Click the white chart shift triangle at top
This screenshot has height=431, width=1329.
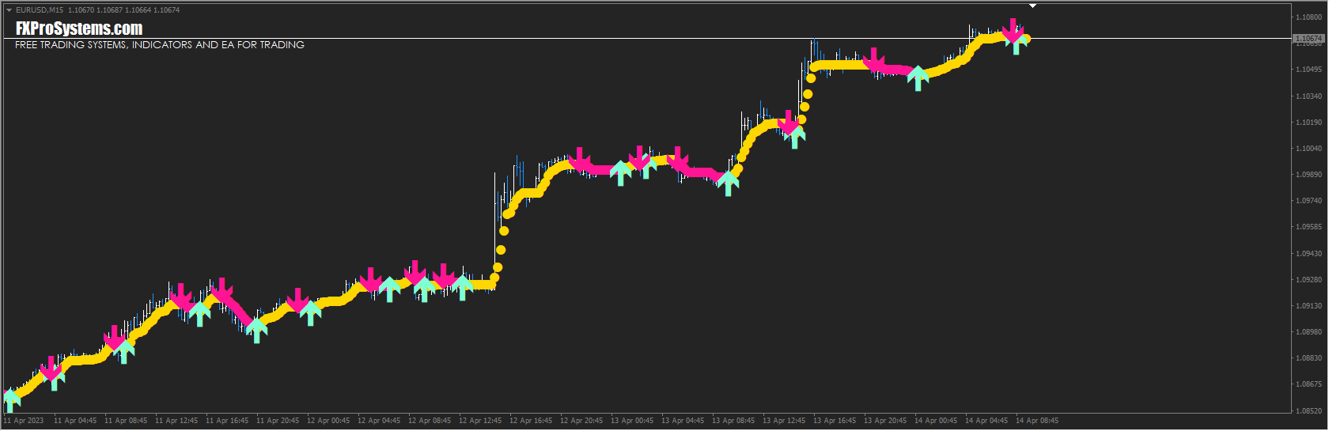tap(1032, 6)
